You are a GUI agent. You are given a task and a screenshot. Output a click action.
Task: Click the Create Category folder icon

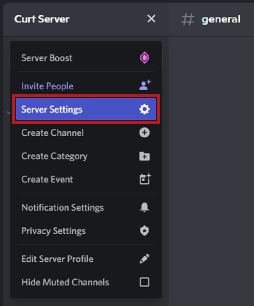pos(144,156)
